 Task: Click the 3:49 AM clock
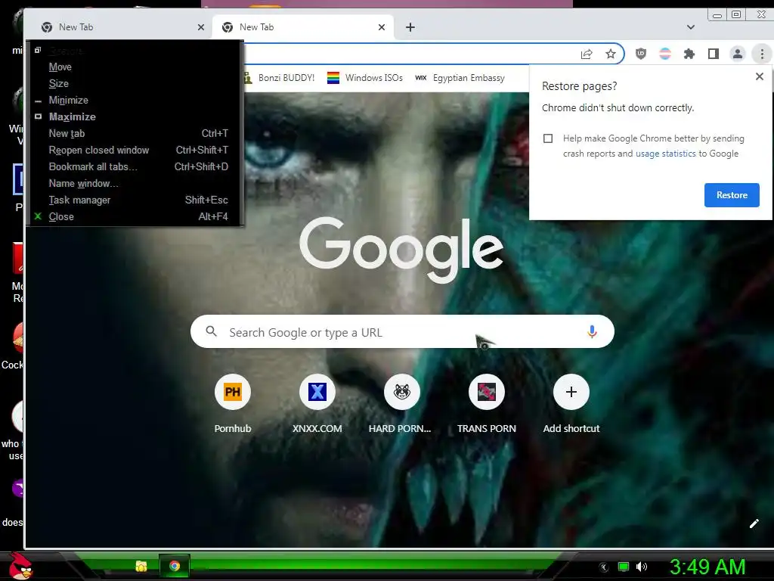[x=707, y=567]
